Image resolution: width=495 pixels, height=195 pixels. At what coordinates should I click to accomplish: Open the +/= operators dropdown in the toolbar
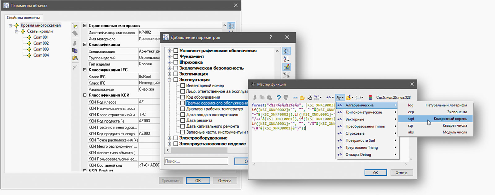click(x=330, y=97)
